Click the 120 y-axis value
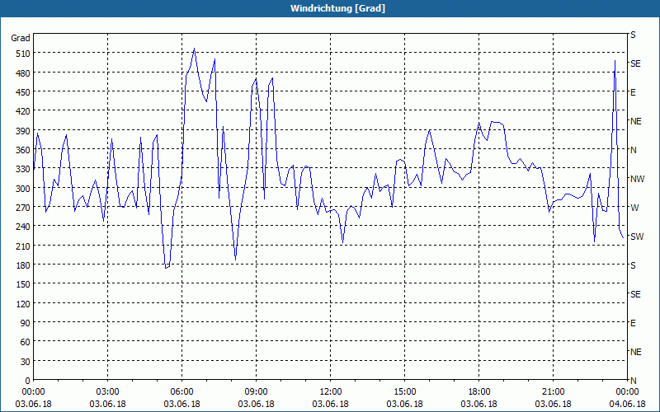Screen dimensions: 660x412 coord(23,303)
